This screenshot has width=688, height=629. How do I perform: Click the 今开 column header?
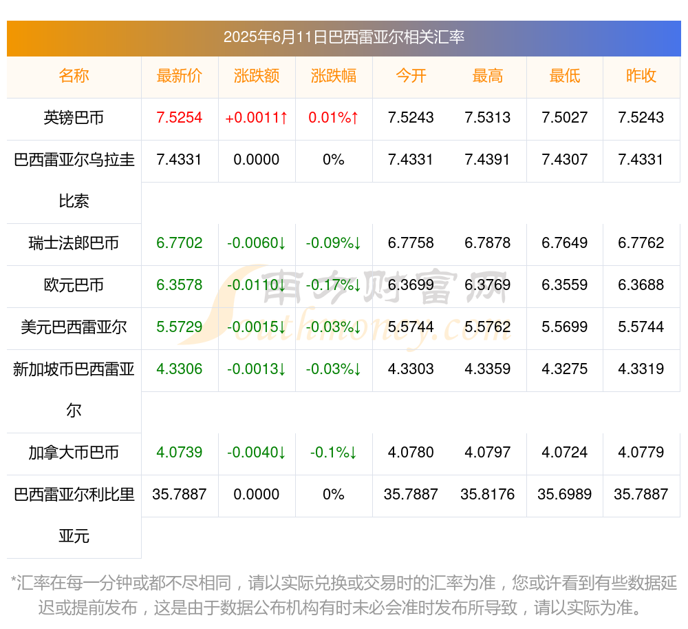[411, 76]
